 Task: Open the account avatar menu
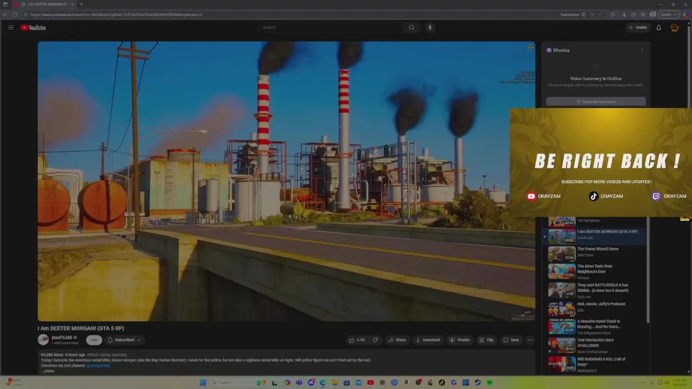pos(675,28)
